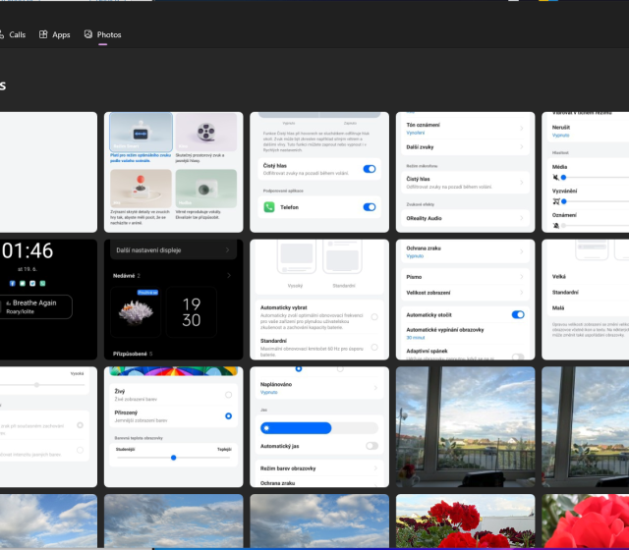Open the Calls tab
629x550 pixels.
pyautogui.click(x=17, y=34)
